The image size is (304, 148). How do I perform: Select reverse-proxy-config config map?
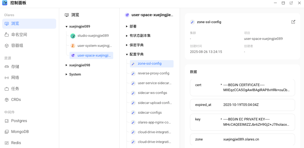click(153, 73)
